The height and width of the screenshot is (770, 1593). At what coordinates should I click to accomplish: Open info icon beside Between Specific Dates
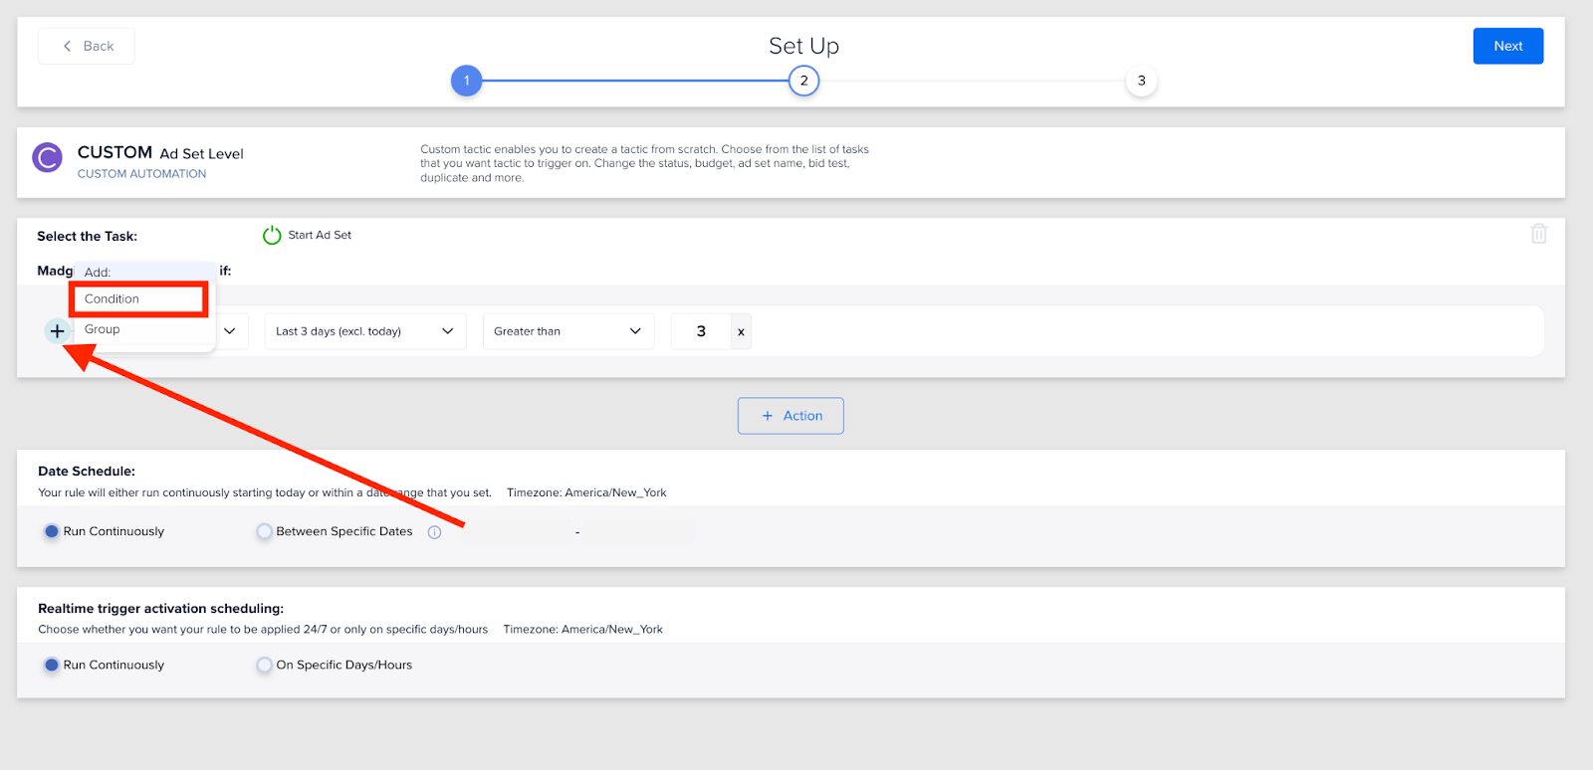coord(434,532)
